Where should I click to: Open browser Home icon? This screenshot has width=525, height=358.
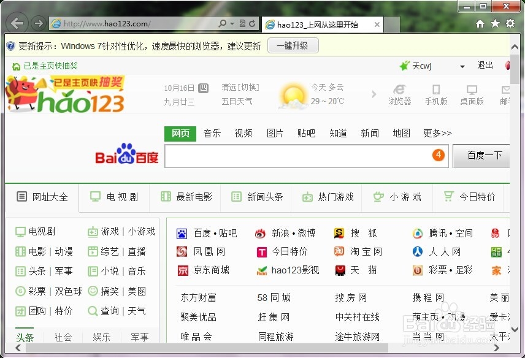pyautogui.click(x=480, y=23)
